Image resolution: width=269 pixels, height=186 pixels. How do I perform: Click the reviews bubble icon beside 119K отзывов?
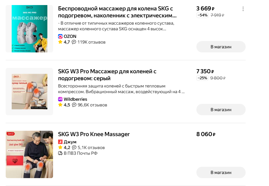(74, 42)
